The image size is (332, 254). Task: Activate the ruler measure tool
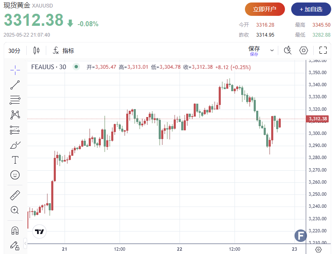pyautogui.click(x=15, y=195)
